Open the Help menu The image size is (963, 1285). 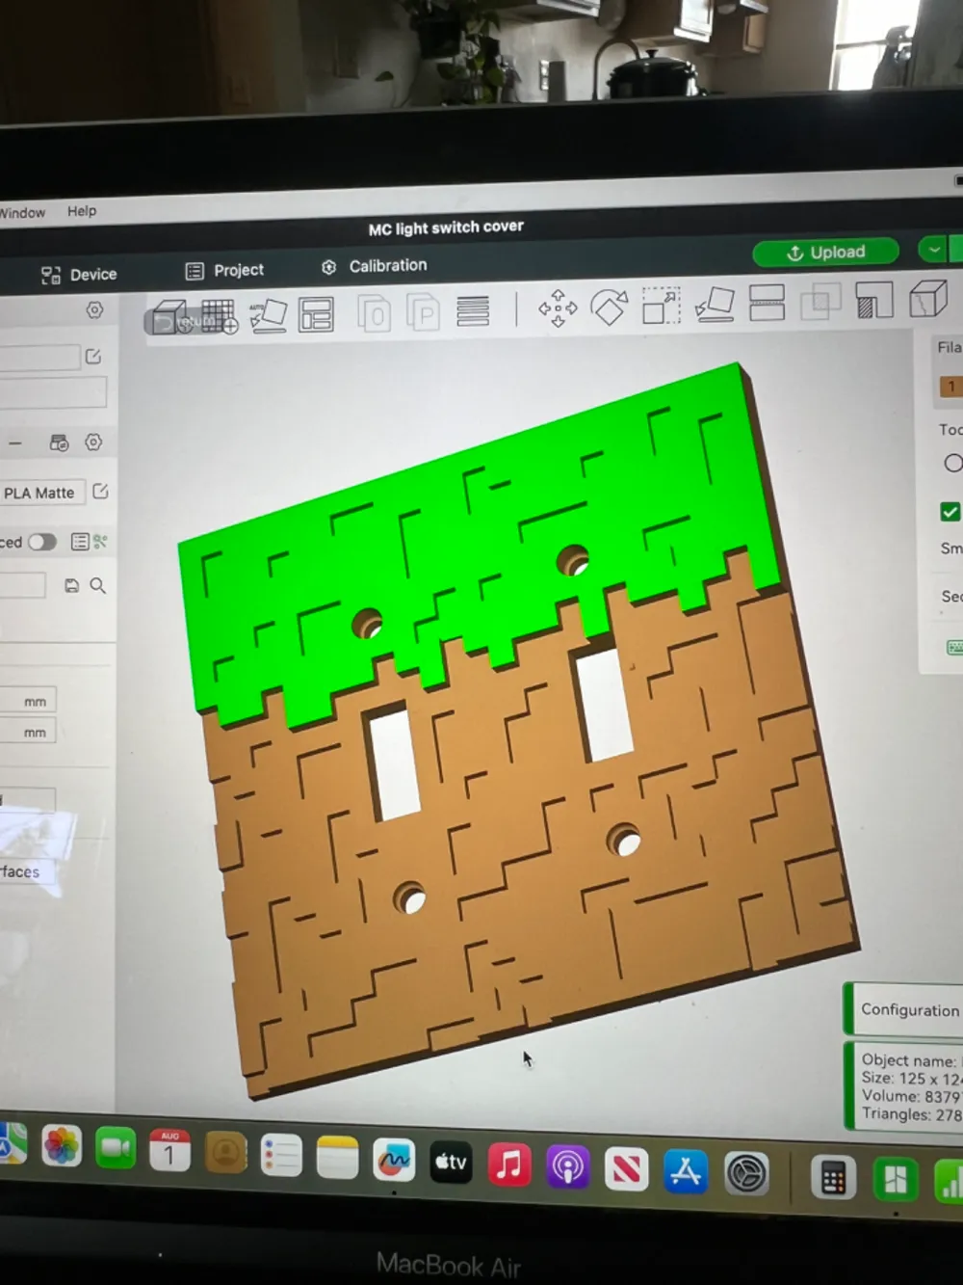[82, 211]
